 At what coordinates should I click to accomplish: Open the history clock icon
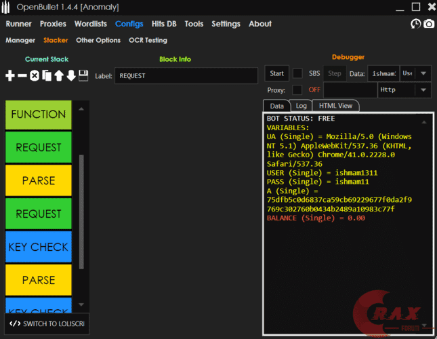click(415, 24)
